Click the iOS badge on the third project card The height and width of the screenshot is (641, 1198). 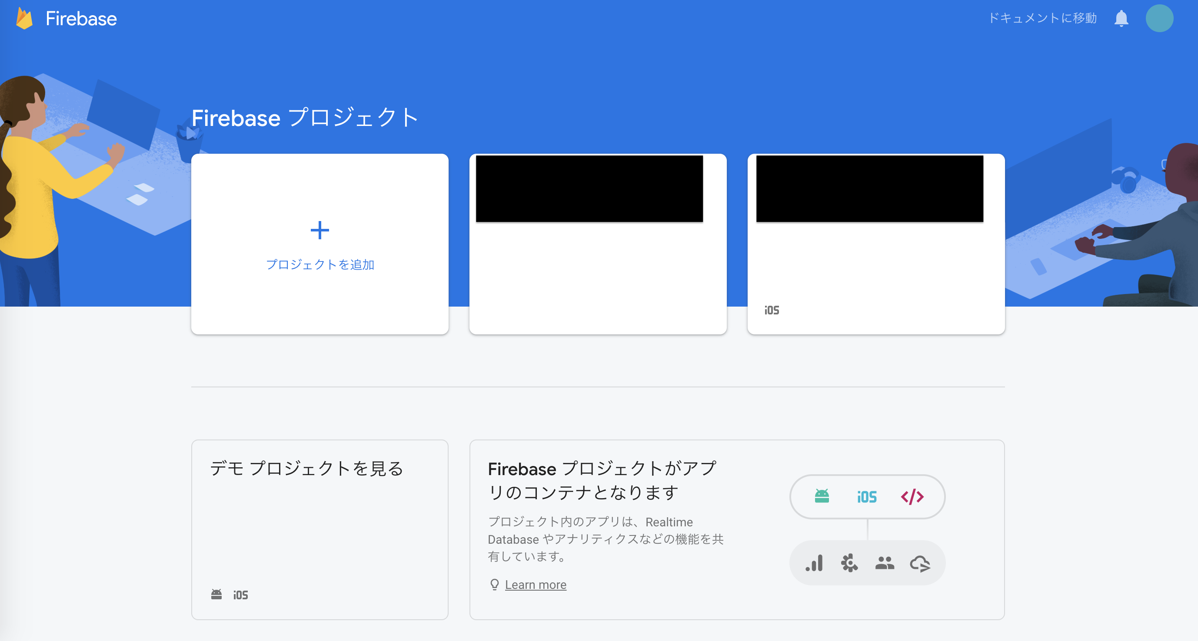[772, 310]
